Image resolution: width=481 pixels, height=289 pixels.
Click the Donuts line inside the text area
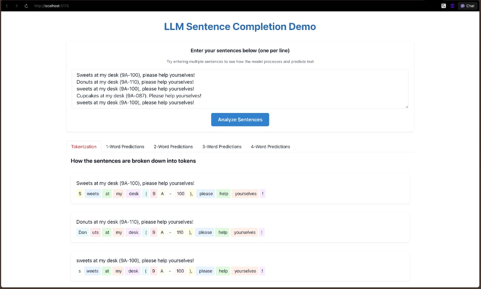click(x=135, y=82)
